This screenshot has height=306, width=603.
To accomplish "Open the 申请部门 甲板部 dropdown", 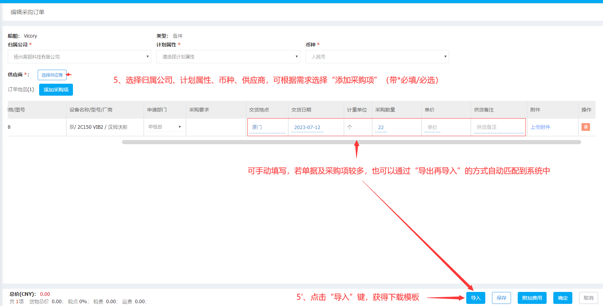I will (165, 127).
